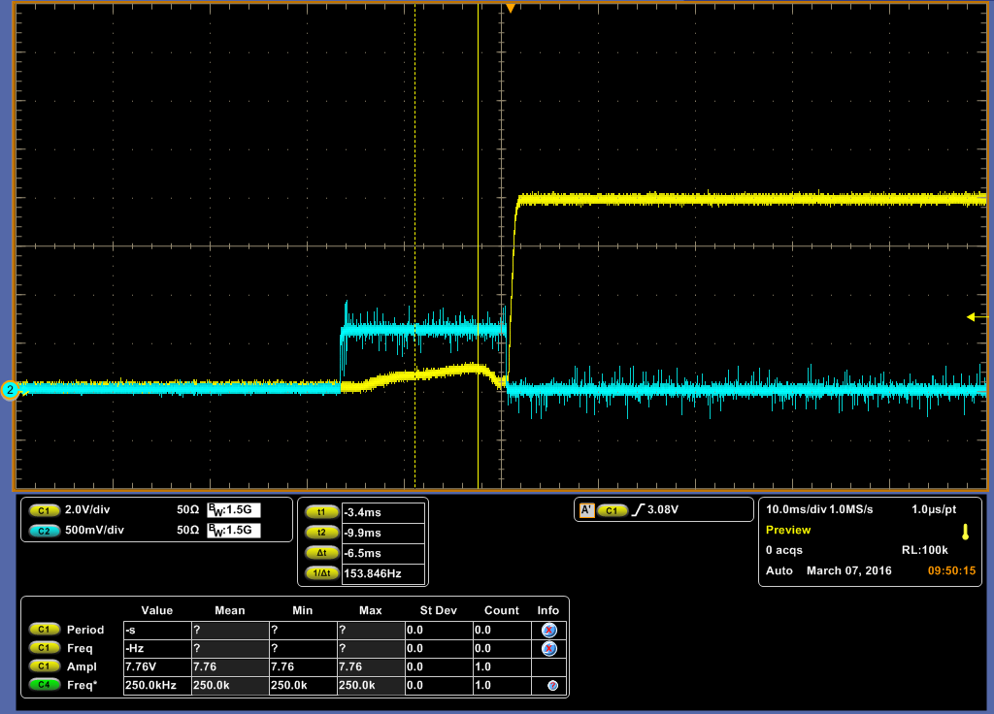Click the C4 badge for the Freq* measurement

click(x=43, y=686)
